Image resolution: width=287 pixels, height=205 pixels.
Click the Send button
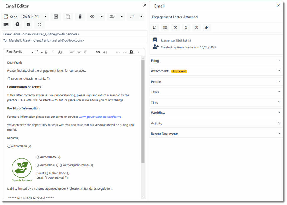coord(11,17)
